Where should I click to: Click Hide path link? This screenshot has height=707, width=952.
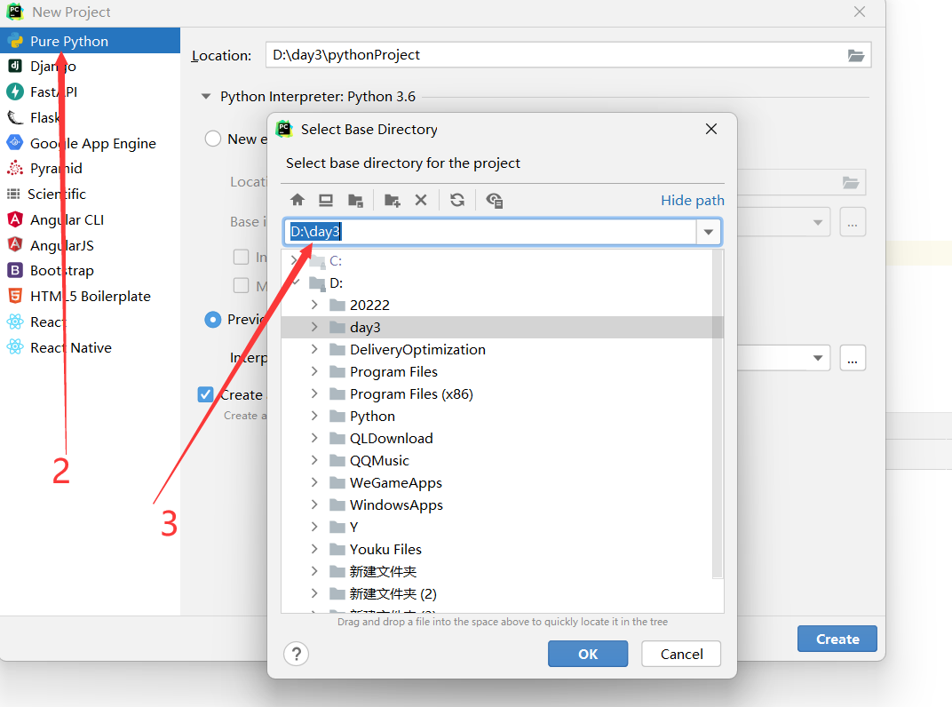692,201
